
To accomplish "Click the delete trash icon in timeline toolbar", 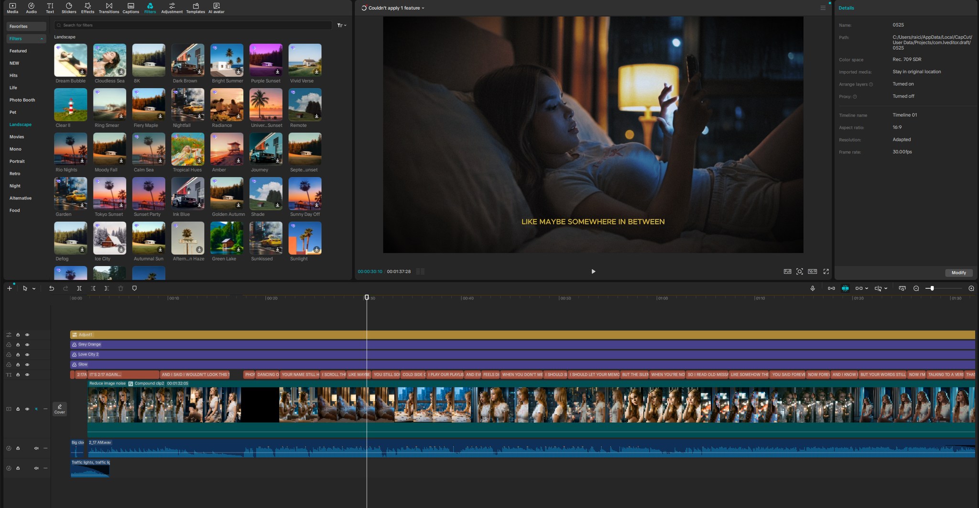I will click(x=120, y=288).
